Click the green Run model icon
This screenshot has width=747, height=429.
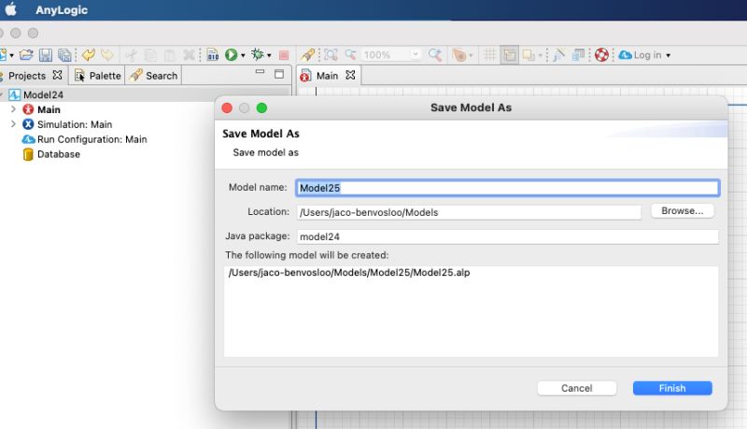tap(231, 55)
